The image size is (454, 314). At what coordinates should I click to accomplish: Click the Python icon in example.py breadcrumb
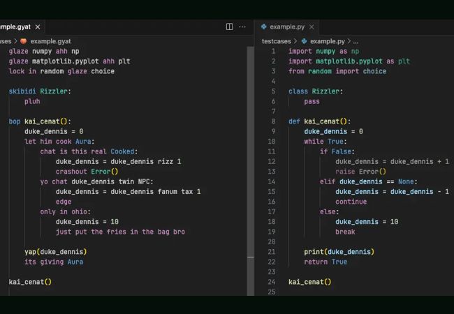tap(304, 41)
